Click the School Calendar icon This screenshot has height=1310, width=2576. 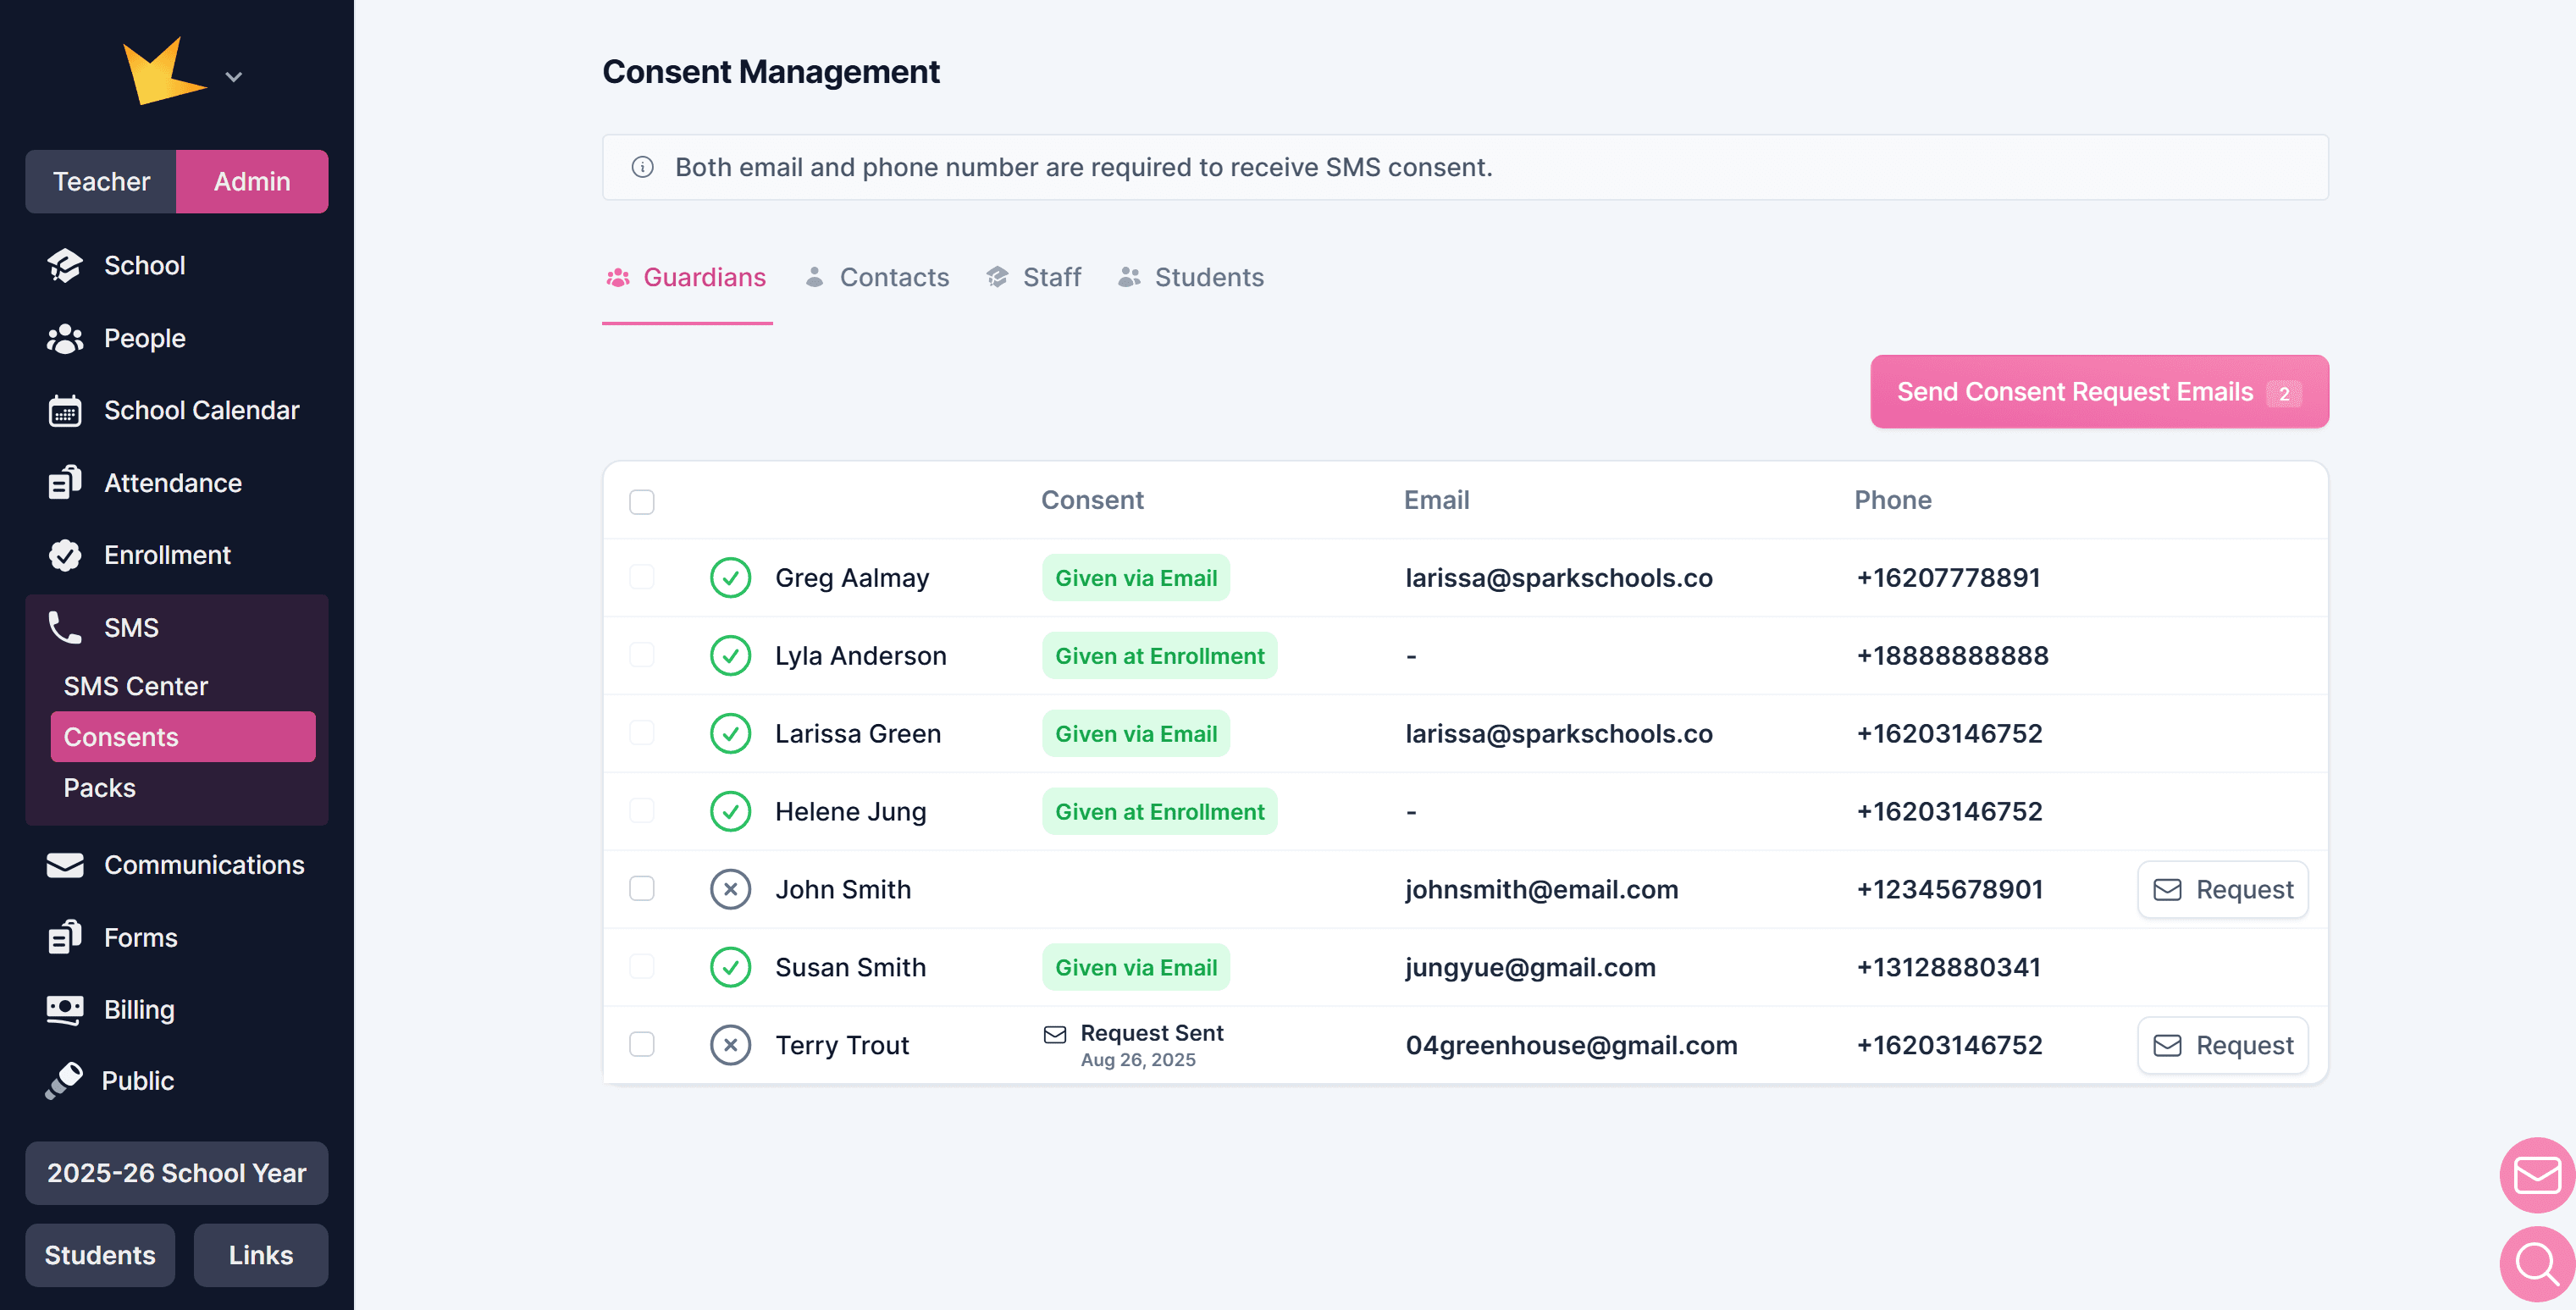65,410
